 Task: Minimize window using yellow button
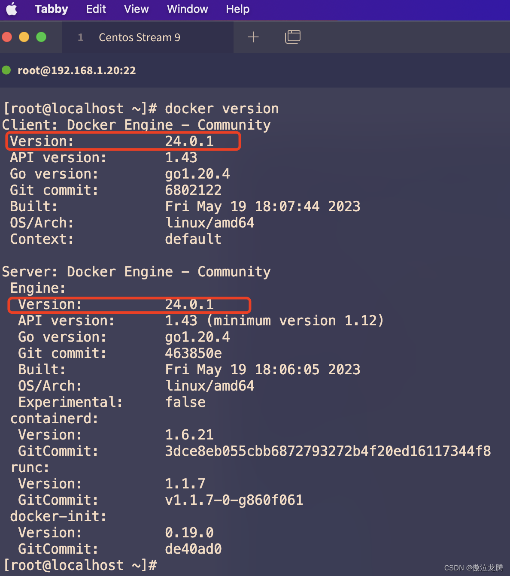pyautogui.click(x=24, y=37)
